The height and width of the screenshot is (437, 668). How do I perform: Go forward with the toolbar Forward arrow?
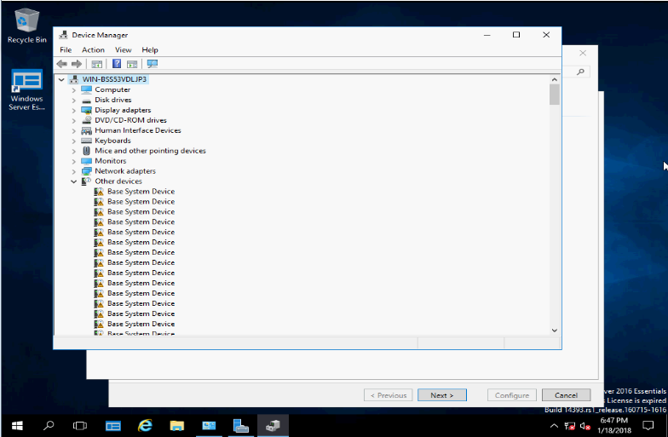[x=77, y=64]
